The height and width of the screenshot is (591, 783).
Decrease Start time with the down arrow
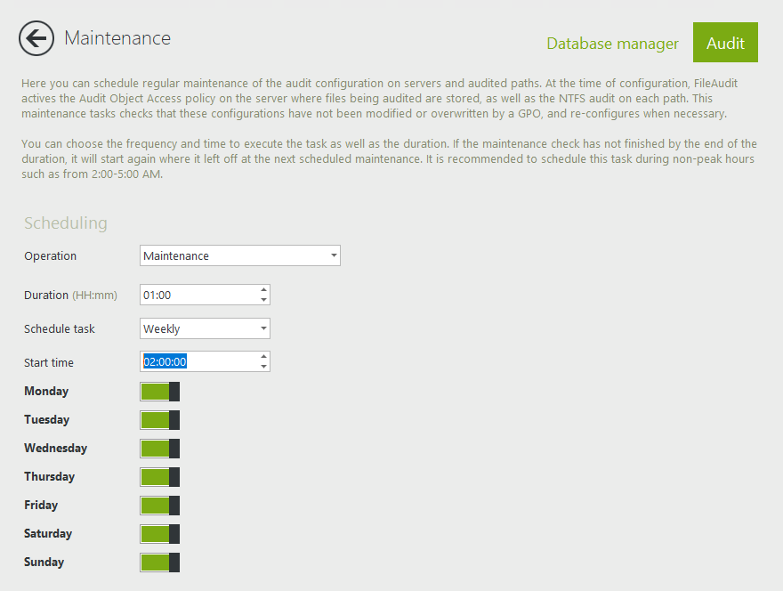[x=263, y=367]
